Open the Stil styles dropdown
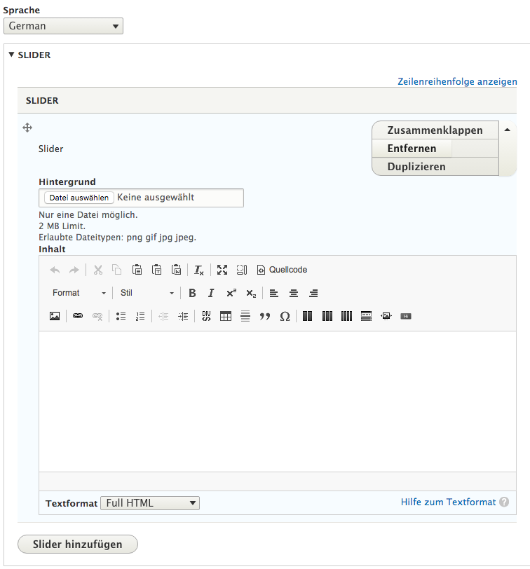The width and height of the screenshot is (530, 569). click(x=147, y=293)
